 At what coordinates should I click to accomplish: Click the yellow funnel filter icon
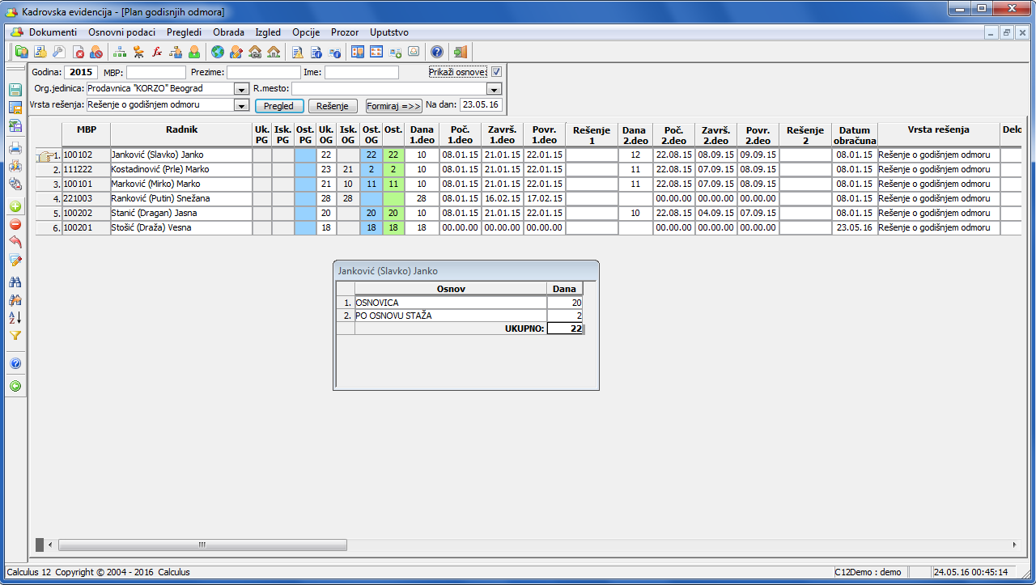coord(15,335)
